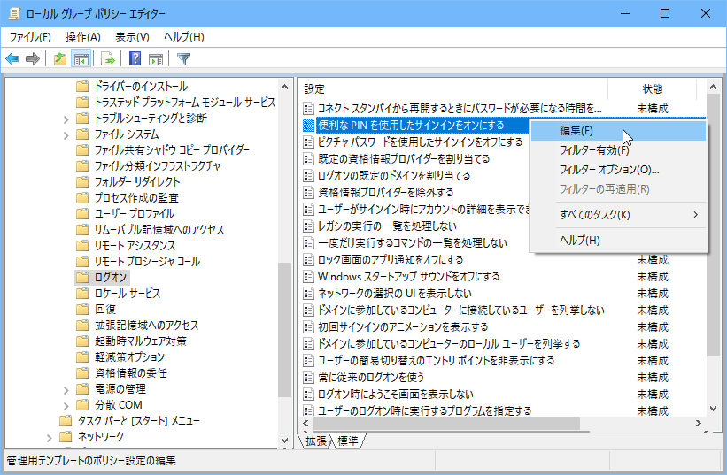
Task: Switch to the 標準 tab
Action: tap(348, 441)
